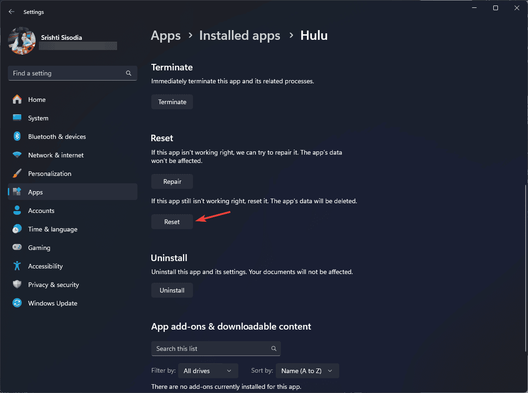Open Time & language label
This screenshot has width=528, height=393.
tap(53, 229)
